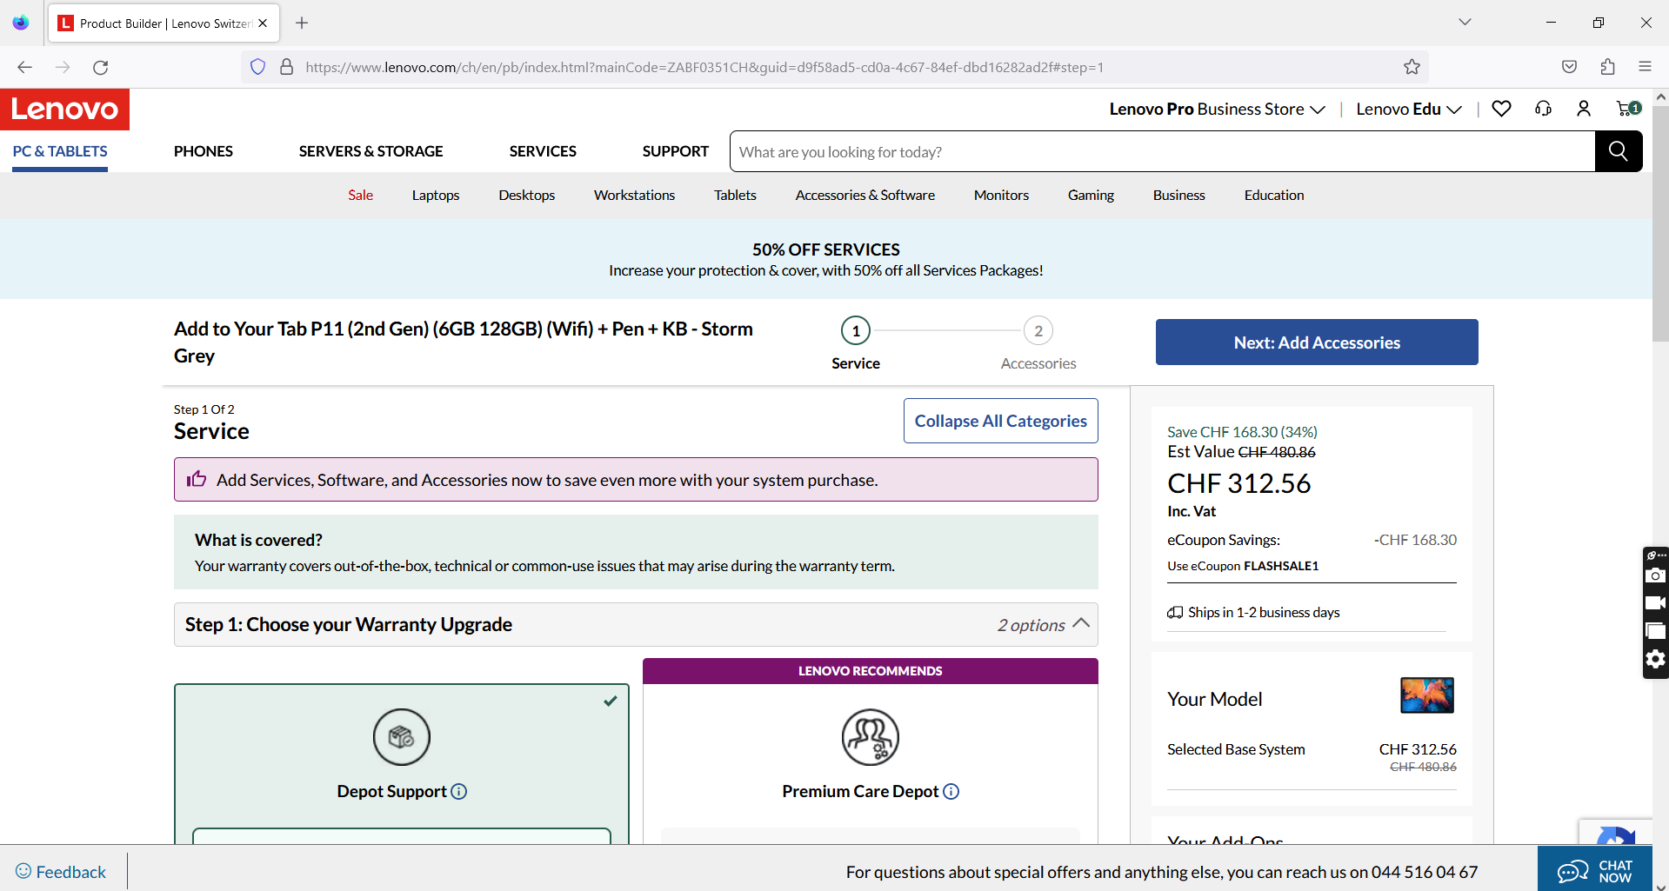The width and height of the screenshot is (1669, 891).
Task: Open the info icon beside Depot Support
Action: (x=459, y=792)
